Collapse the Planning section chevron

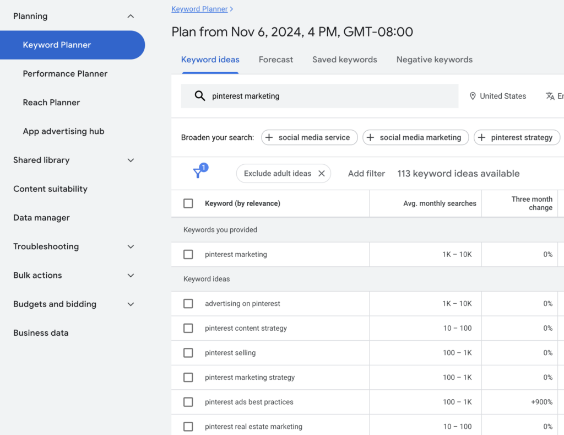pyautogui.click(x=131, y=16)
